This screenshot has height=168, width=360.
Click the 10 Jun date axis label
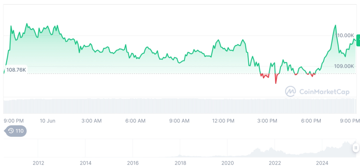(48, 121)
